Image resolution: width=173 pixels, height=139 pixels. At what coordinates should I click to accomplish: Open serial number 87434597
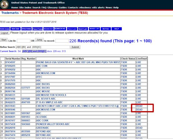(x=10, y=62)
